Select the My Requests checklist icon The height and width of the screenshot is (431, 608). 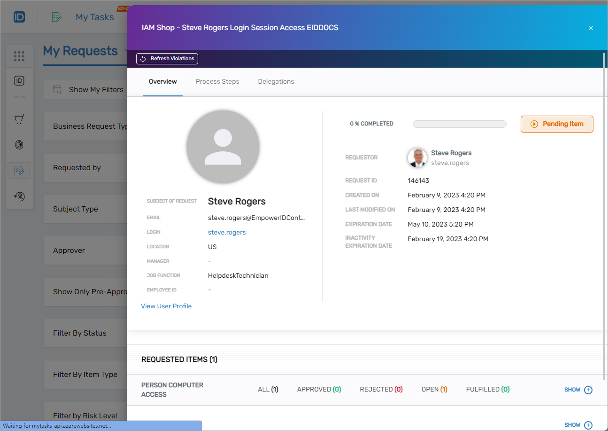click(19, 170)
